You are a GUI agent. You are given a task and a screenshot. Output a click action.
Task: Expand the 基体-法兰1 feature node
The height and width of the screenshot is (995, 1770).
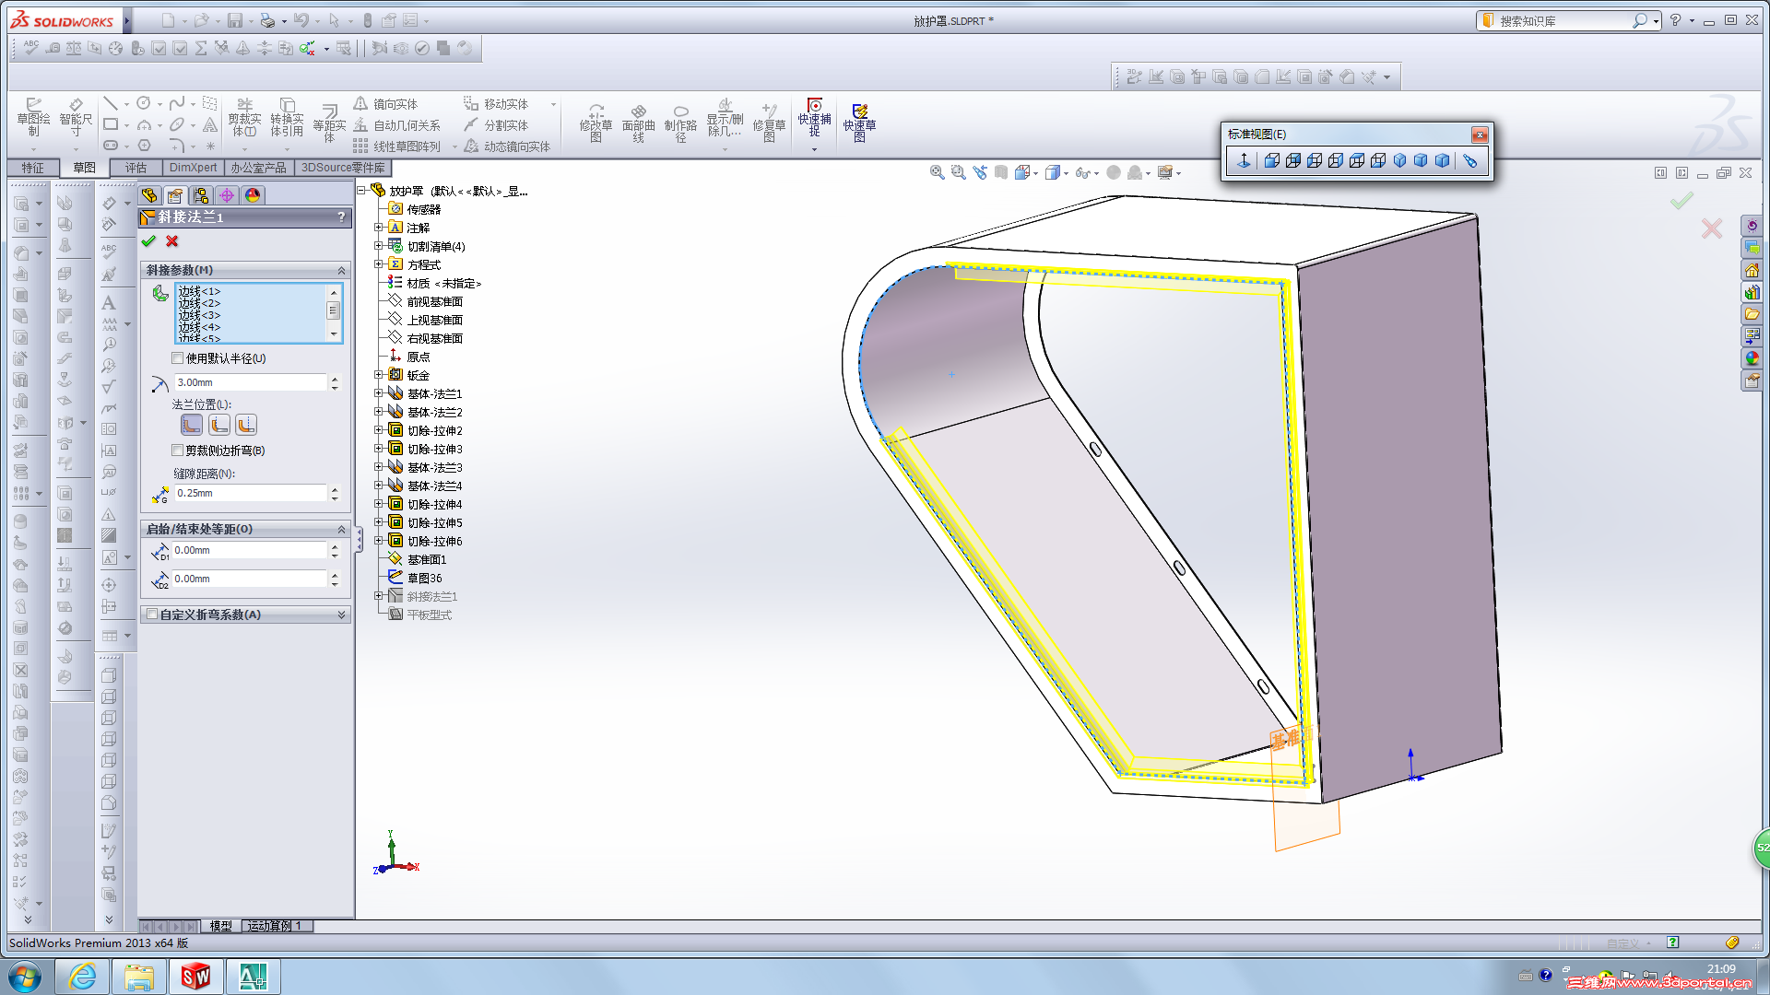[378, 393]
